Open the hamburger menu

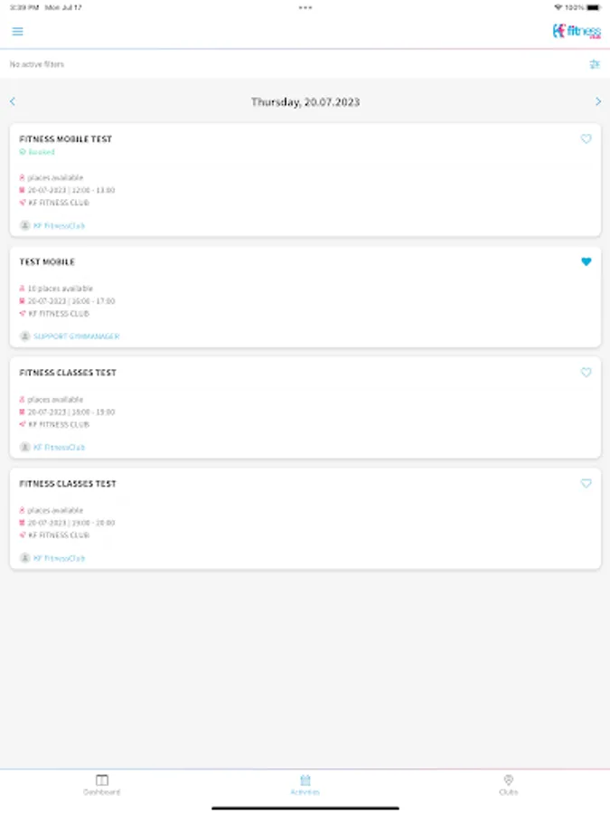pos(17,32)
